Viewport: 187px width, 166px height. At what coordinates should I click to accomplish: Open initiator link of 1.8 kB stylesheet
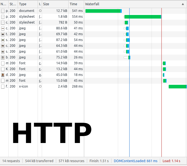click(40, 17)
